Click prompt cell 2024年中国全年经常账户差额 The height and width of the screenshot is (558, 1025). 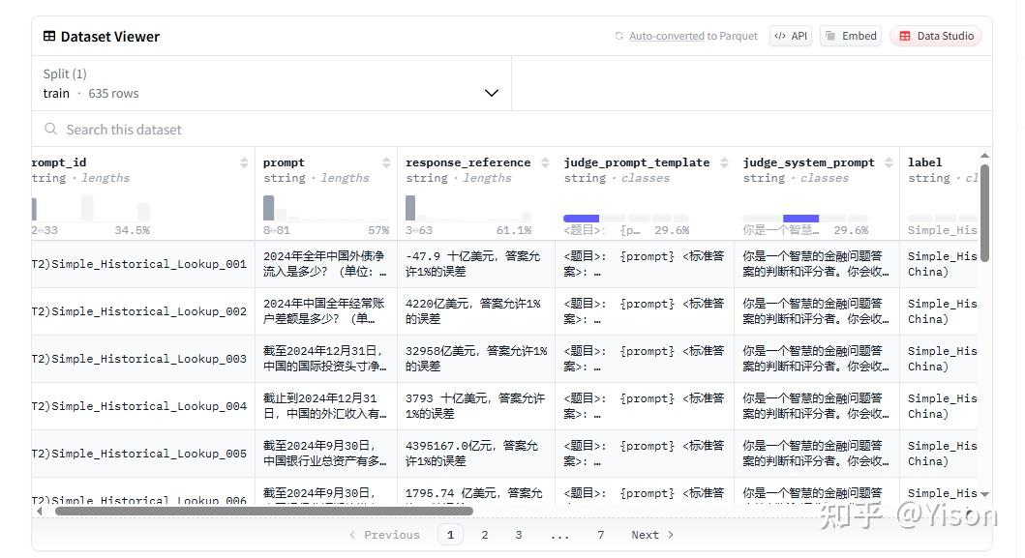[x=325, y=311]
